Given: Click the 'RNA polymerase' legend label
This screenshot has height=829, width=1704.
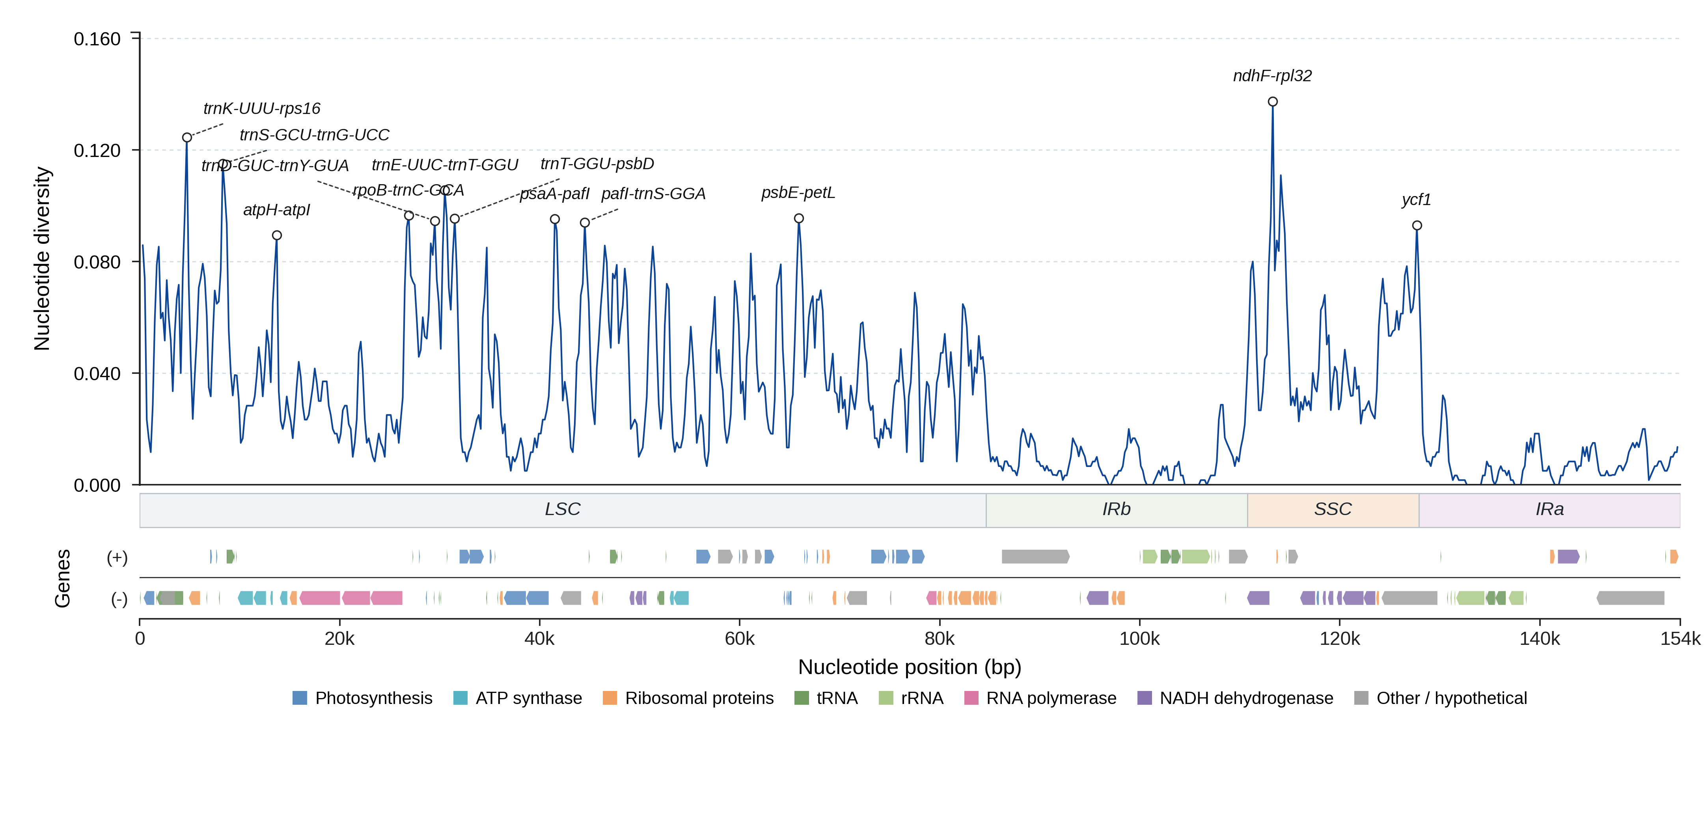Looking at the screenshot, I should tap(1051, 698).
